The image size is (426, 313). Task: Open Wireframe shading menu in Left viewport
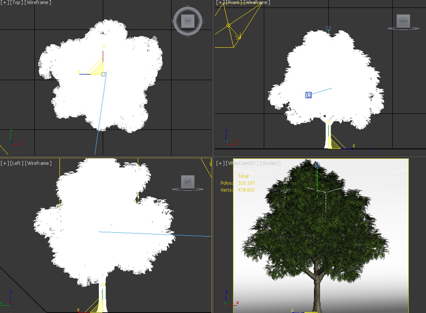coord(38,163)
